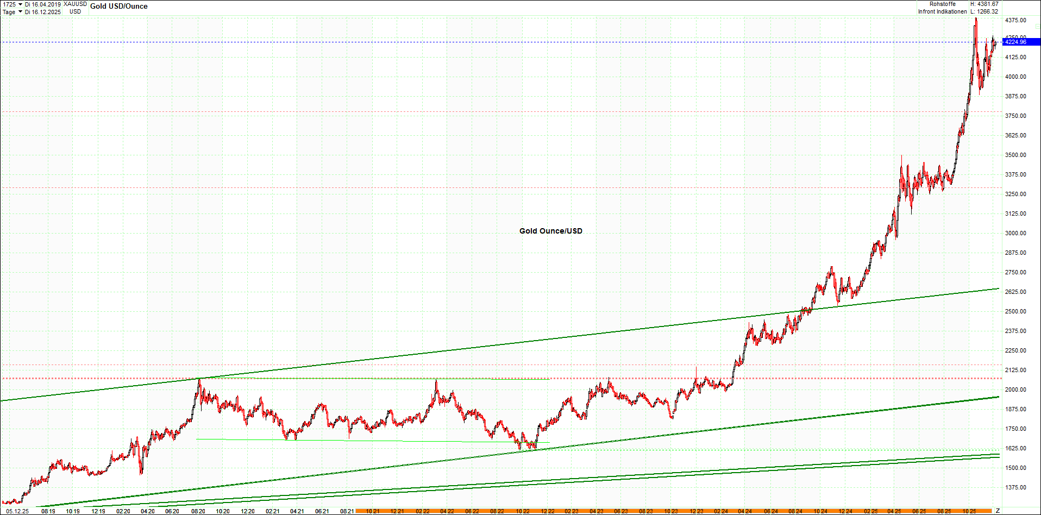
Task: Click the end date field 'Di 16.12.2025'
Action: (42, 11)
